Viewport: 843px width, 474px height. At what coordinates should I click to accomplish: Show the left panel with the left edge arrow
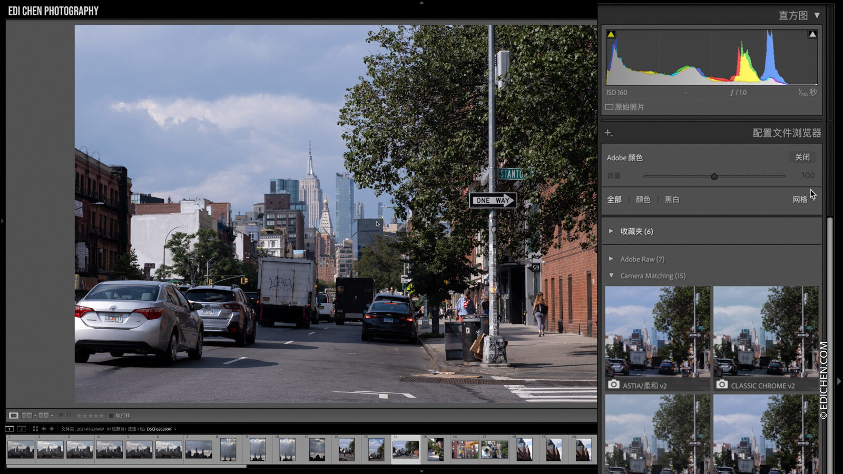[2, 221]
